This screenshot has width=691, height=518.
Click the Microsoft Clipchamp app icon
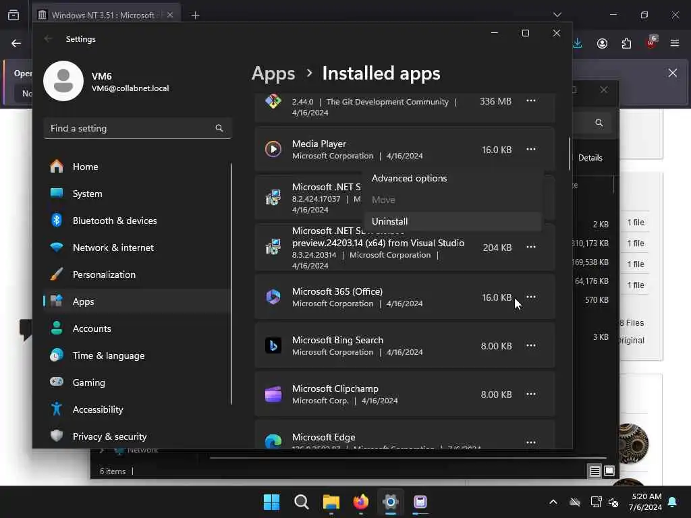(273, 394)
